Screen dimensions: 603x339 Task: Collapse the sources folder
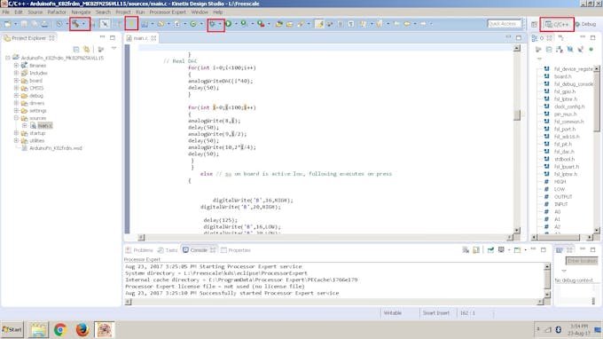[x=16, y=118]
